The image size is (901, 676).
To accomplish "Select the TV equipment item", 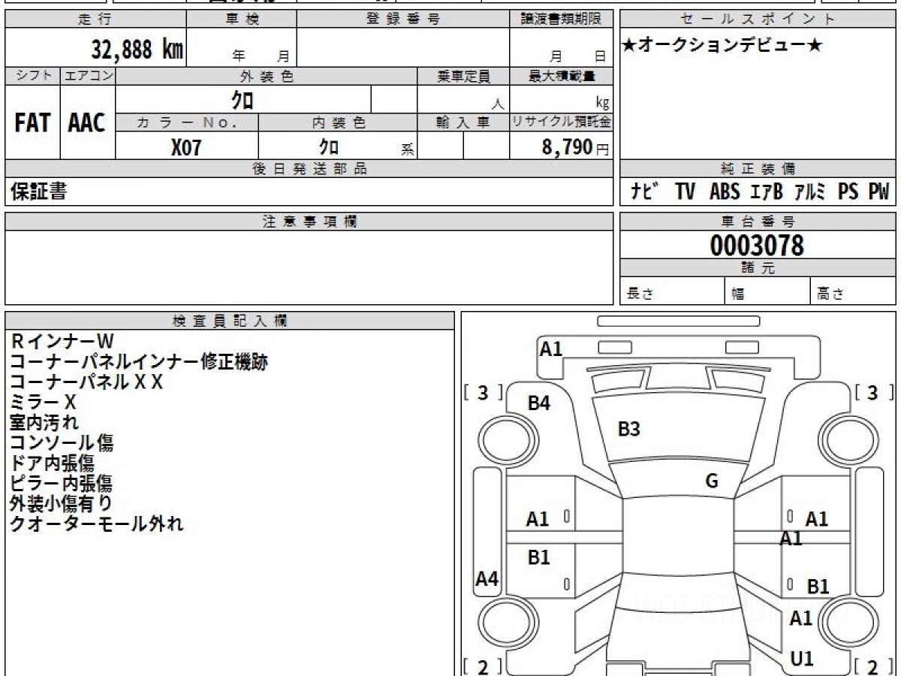I will point(685,192).
